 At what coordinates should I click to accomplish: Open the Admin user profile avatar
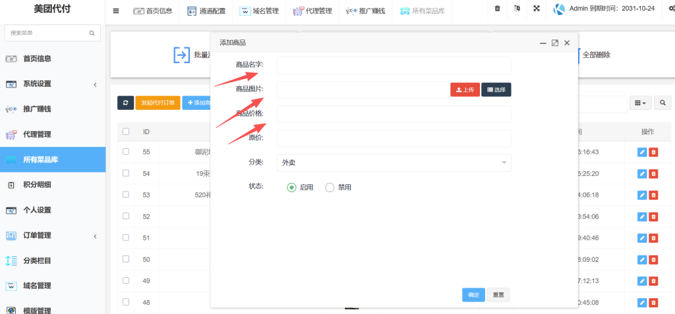coord(559,9)
